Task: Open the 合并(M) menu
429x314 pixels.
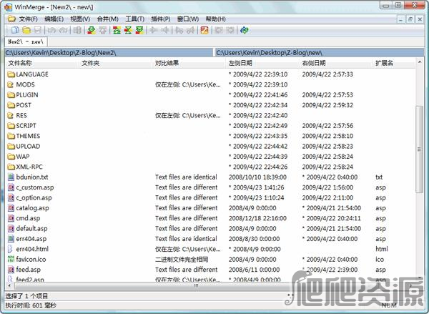Action: [107, 19]
